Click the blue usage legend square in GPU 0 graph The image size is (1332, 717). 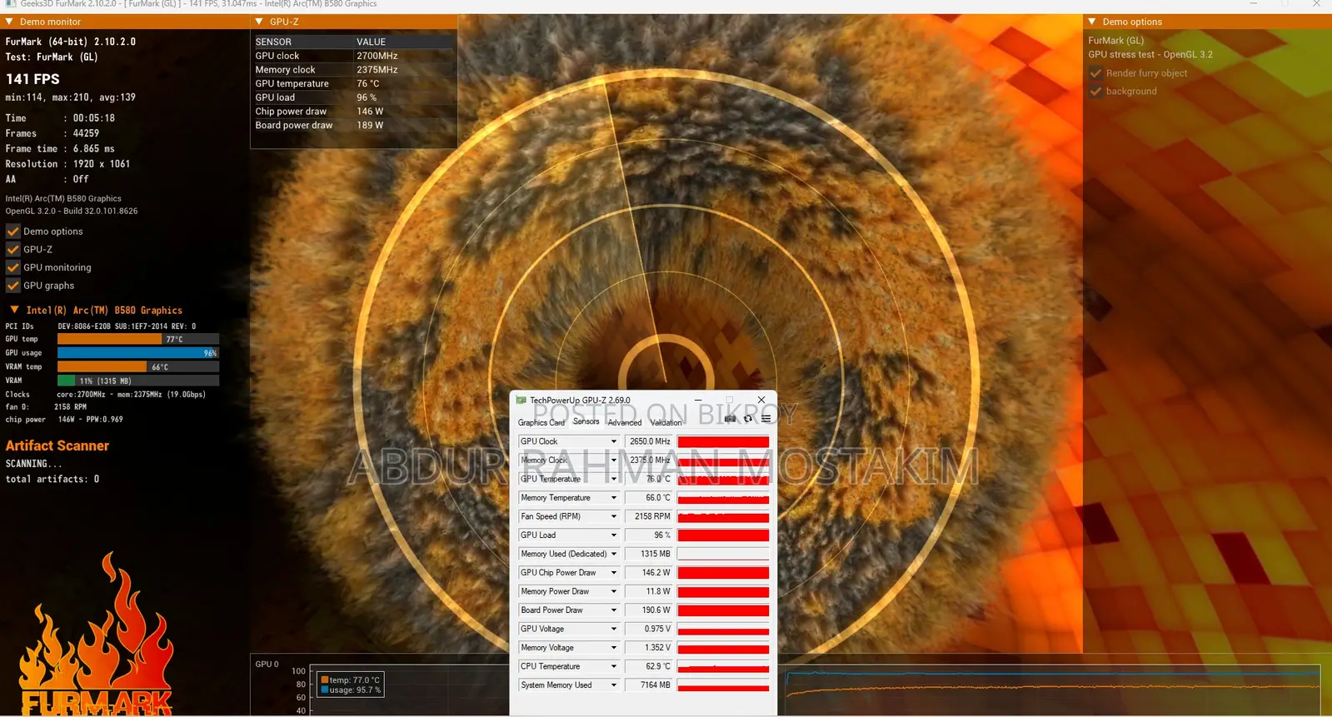tap(325, 690)
